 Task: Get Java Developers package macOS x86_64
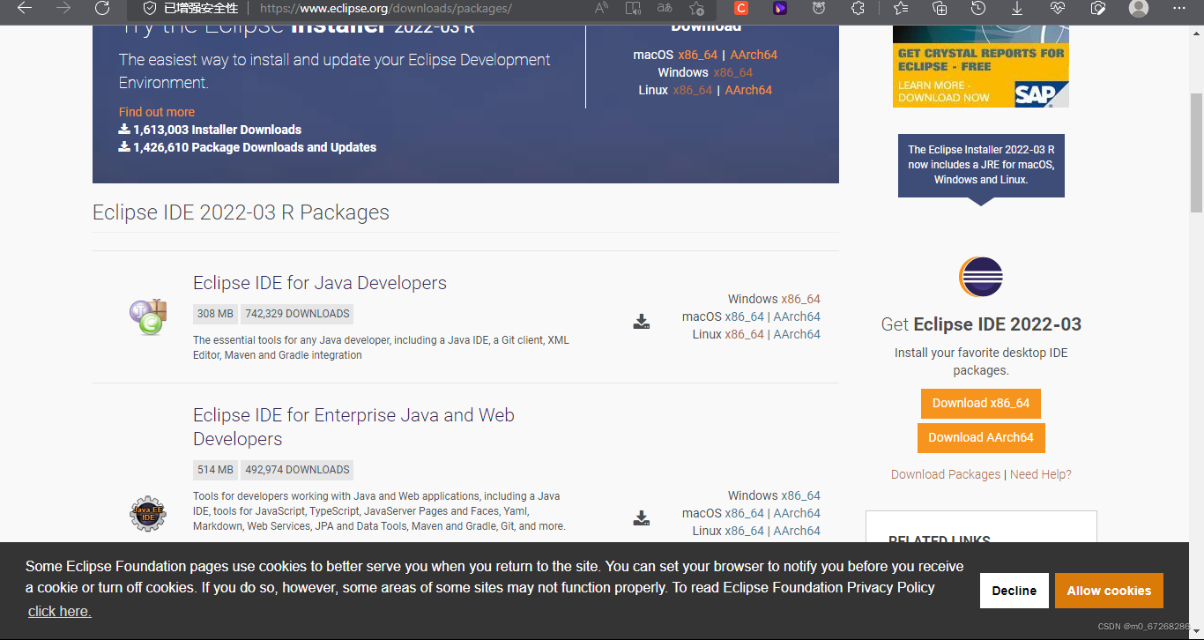(x=745, y=316)
